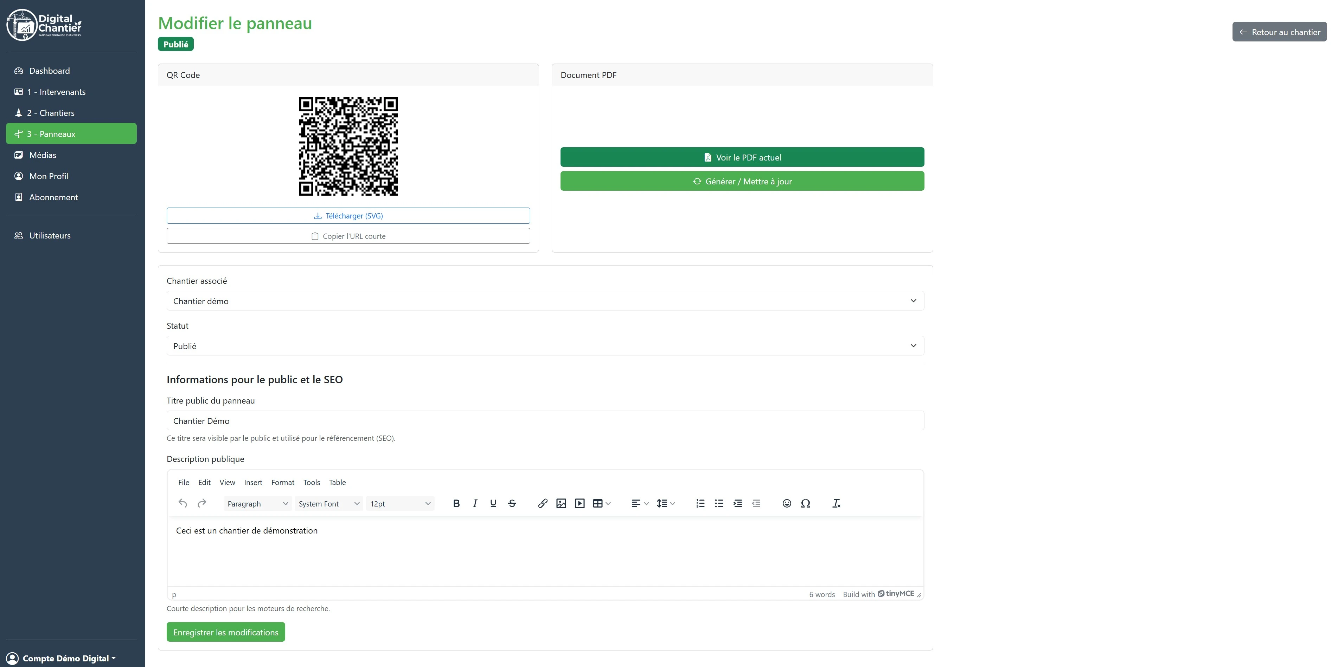The height and width of the screenshot is (667, 1338).
Task: Click the insert image icon
Action: coord(561,503)
